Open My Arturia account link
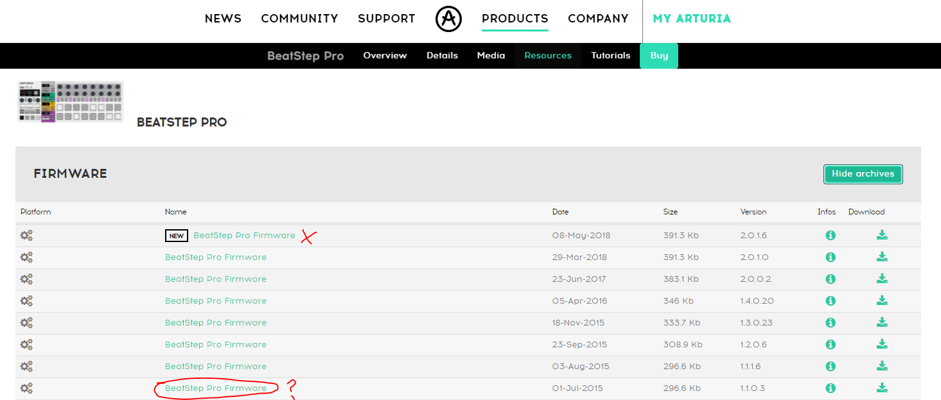The height and width of the screenshot is (400, 941). [x=691, y=19]
